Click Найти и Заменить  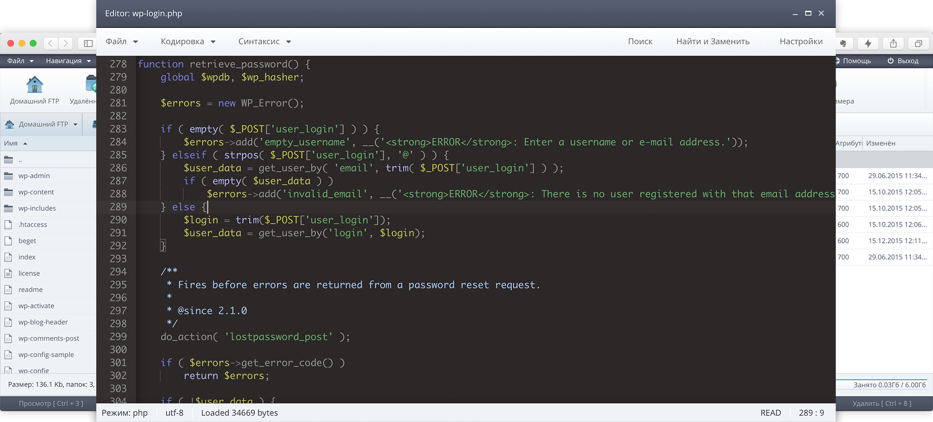[x=713, y=42]
